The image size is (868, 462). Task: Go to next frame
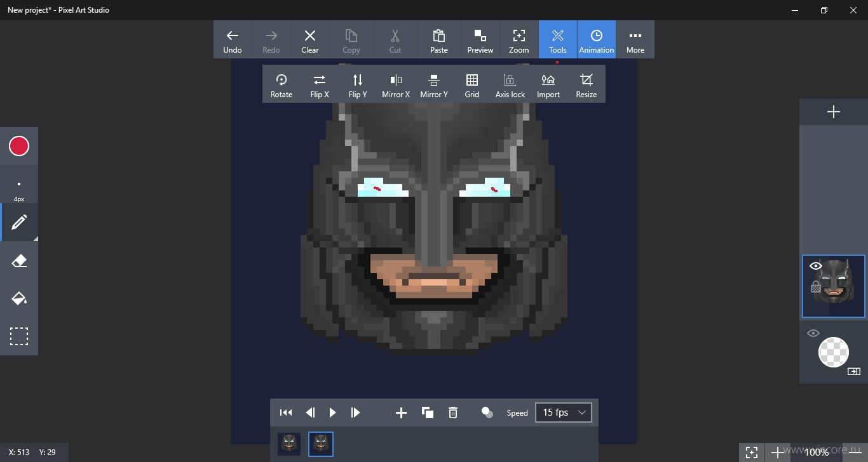(x=356, y=412)
